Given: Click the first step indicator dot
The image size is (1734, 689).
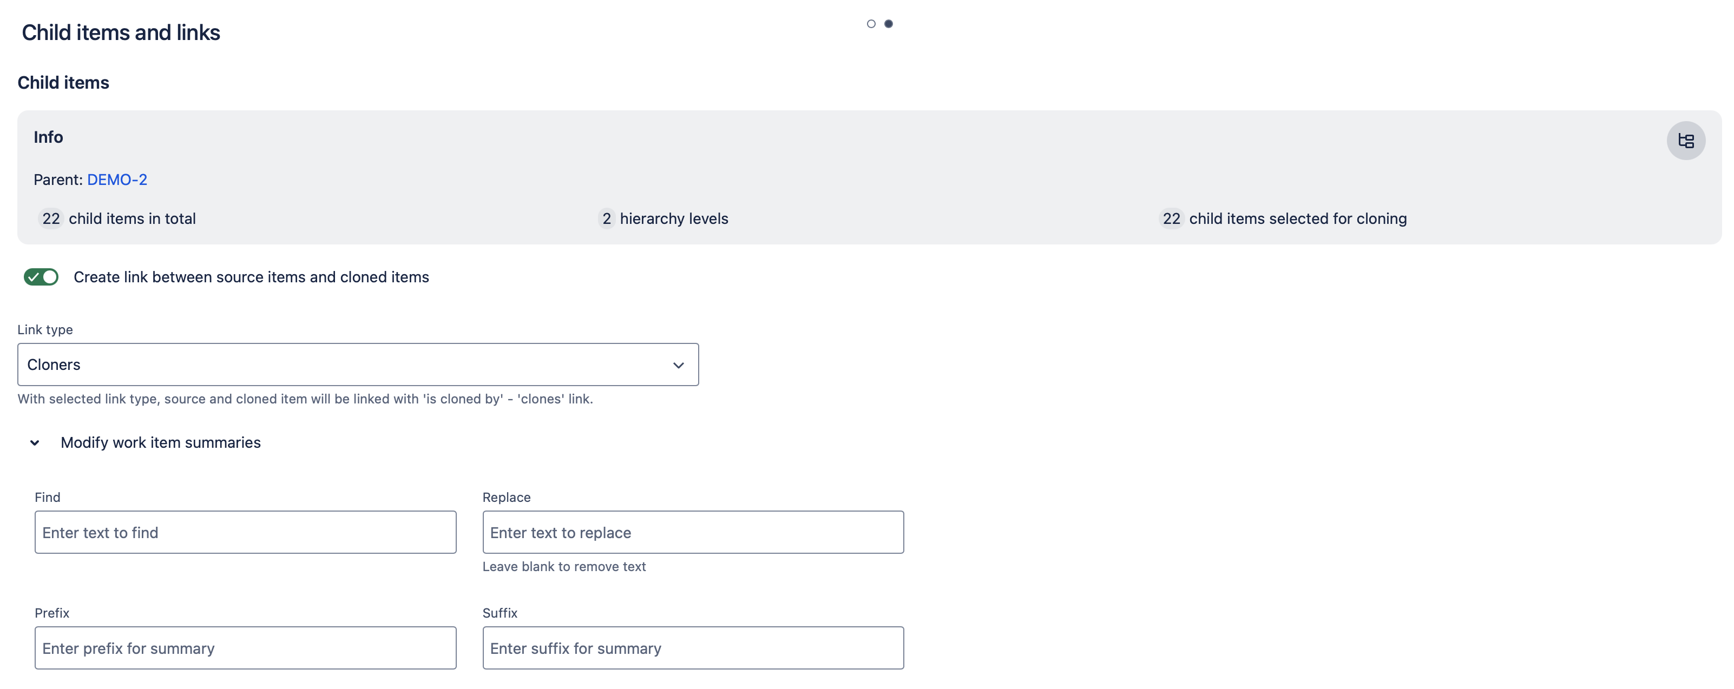Looking at the screenshot, I should (x=871, y=24).
